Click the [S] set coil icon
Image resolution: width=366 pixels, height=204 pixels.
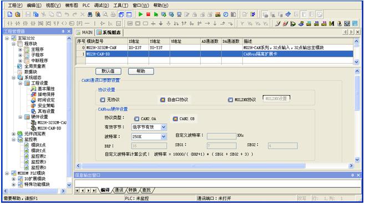coord(40,23)
